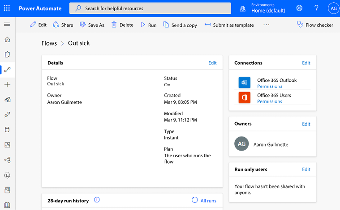Click the owner name Aaron Guilmette in Details
This screenshot has height=210, width=340.
tap(65, 102)
